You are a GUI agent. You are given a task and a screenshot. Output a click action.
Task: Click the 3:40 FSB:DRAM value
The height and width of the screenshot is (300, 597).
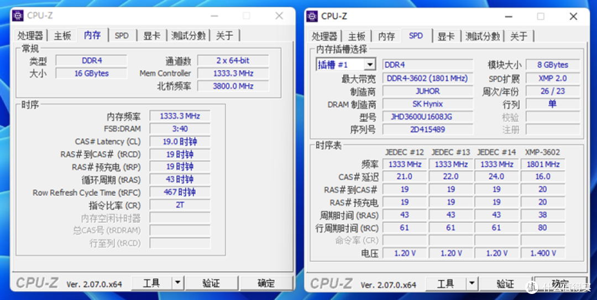[180, 128]
